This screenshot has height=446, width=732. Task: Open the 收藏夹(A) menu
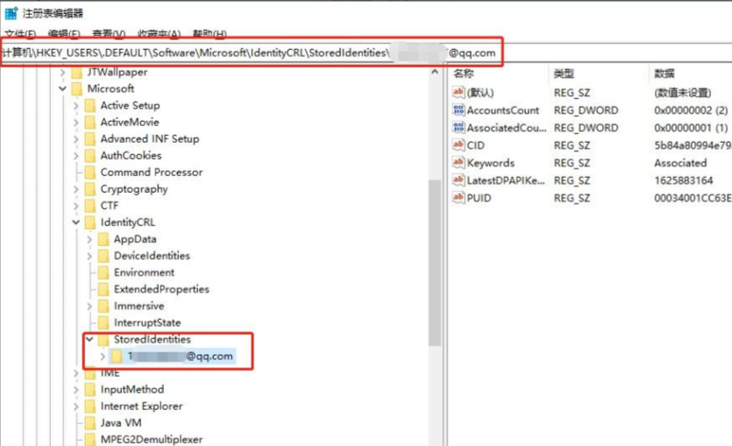[x=159, y=34]
